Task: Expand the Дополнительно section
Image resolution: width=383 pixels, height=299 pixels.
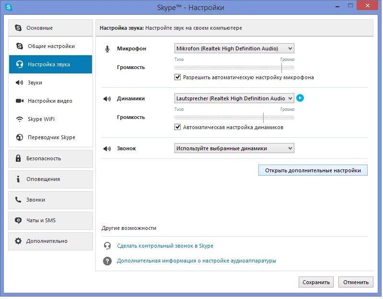Action: pyautogui.click(x=50, y=241)
